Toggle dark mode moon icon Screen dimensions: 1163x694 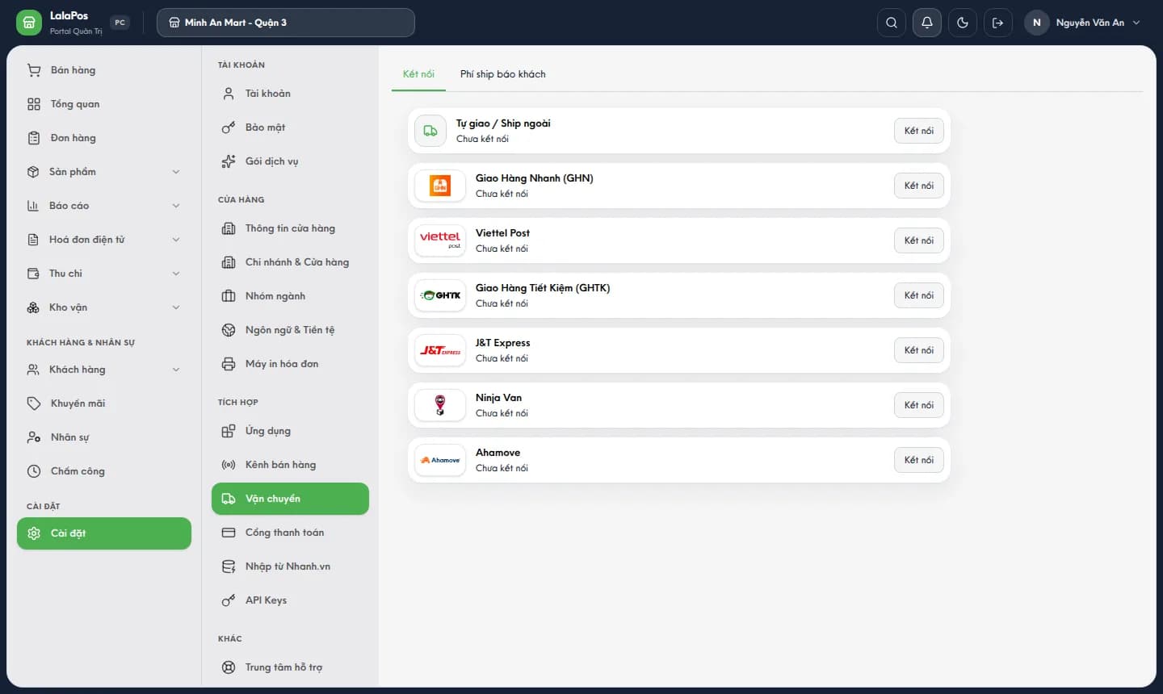963,23
